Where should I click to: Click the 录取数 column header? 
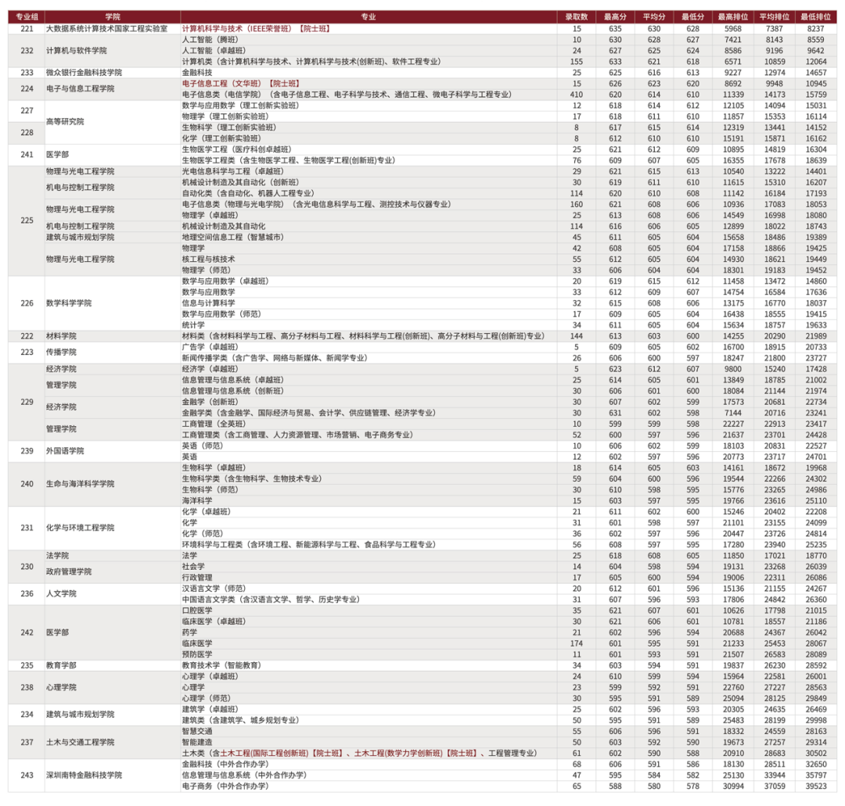pos(577,16)
